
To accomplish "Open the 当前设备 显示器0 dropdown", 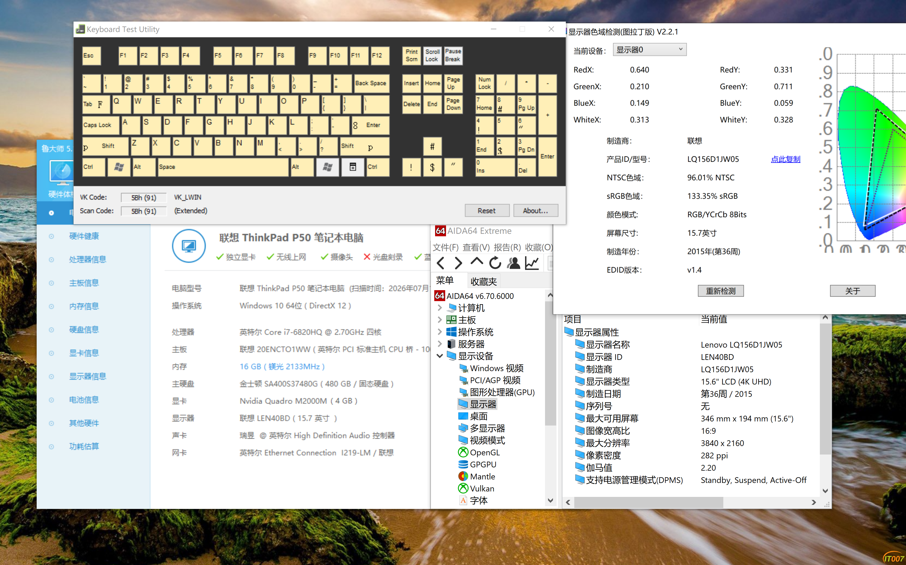I will 649,50.
